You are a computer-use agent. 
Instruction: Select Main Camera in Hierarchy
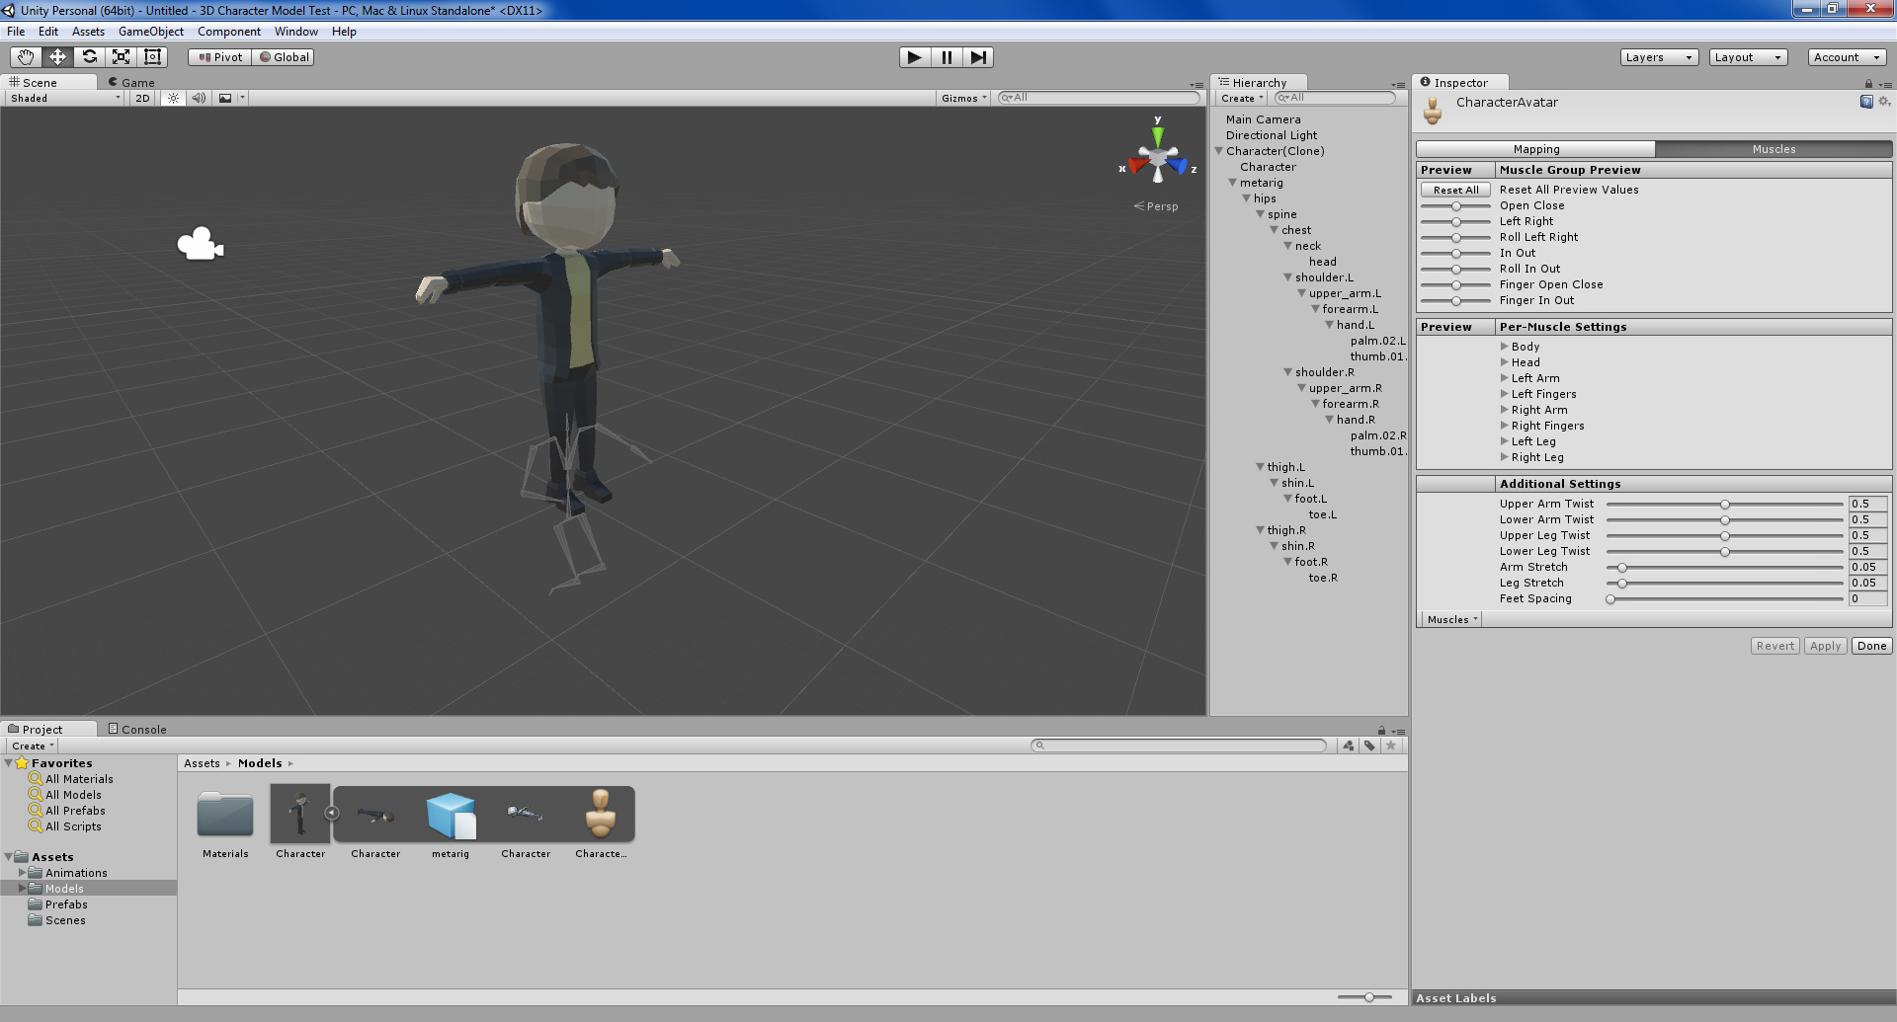point(1264,119)
